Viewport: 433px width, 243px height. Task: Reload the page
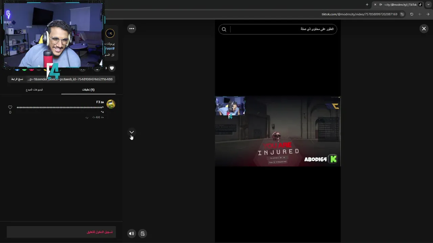coord(412,14)
